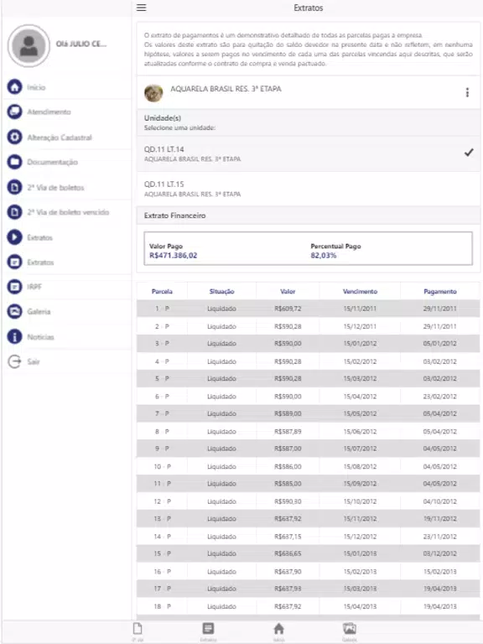This screenshot has width=483, height=644.
Task: Click value R$637,92 of parcela 13
Action: (288, 519)
